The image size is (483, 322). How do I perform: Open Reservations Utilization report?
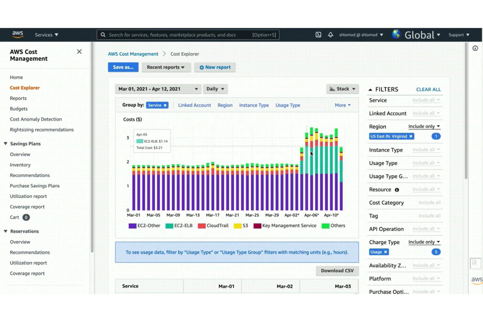pyautogui.click(x=28, y=263)
